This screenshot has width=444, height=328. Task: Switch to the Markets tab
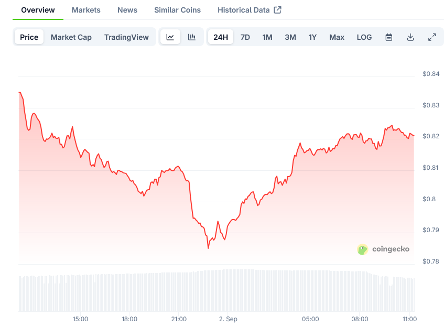(86, 10)
